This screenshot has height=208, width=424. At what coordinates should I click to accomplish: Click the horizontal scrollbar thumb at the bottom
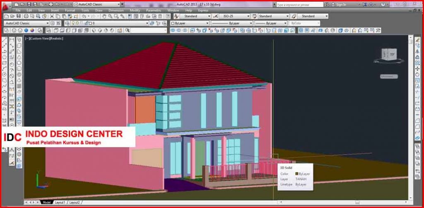click(x=357, y=202)
